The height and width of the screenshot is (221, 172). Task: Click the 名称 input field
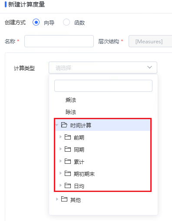tap(59, 41)
